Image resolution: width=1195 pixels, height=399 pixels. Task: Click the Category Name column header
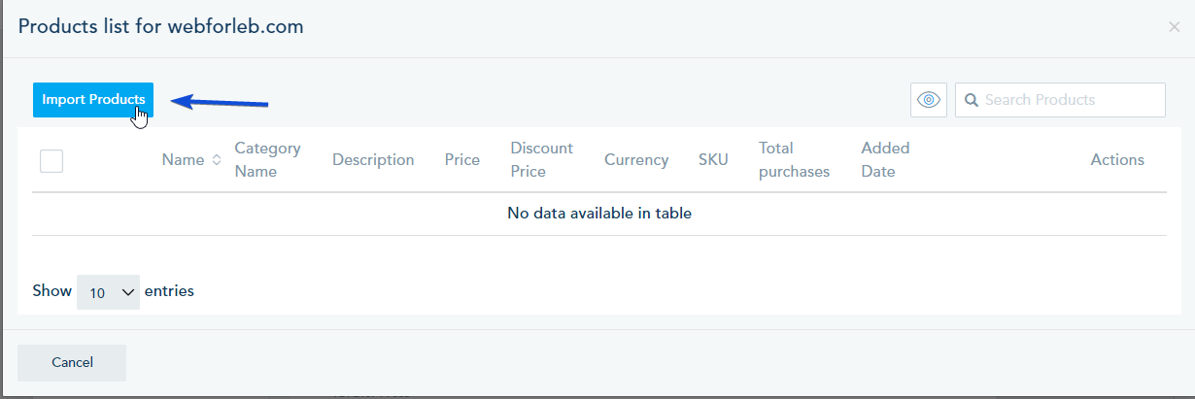(x=267, y=160)
